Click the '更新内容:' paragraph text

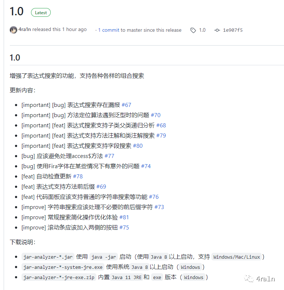(22, 90)
